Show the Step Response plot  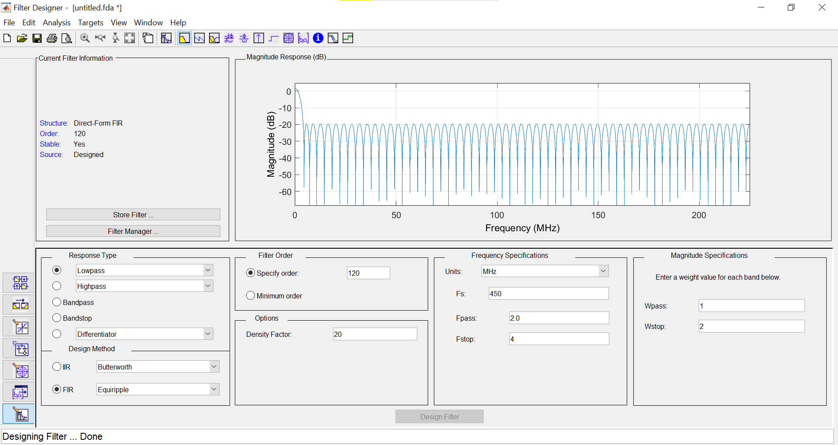274,38
